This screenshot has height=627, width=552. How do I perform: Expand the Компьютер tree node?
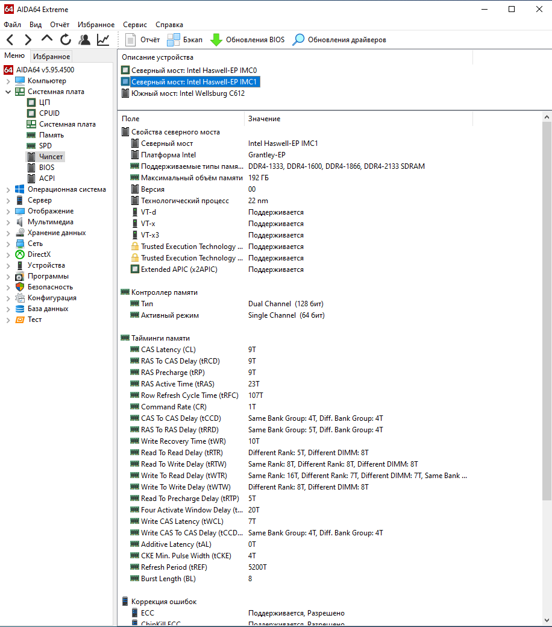(x=8, y=81)
